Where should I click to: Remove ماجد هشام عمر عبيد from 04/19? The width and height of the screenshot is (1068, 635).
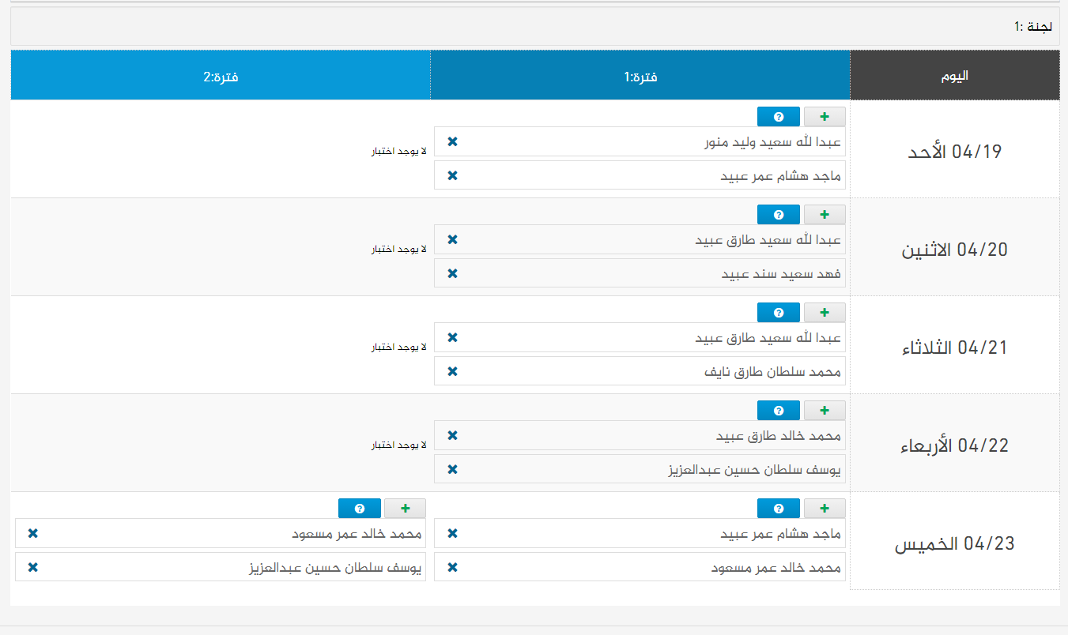pyautogui.click(x=452, y=175)
